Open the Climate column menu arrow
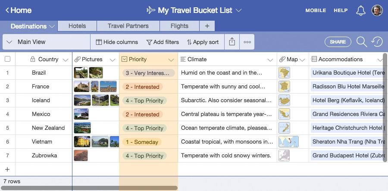Image resolution: width=388 pixels, height=191 pixels. (270, 59)
